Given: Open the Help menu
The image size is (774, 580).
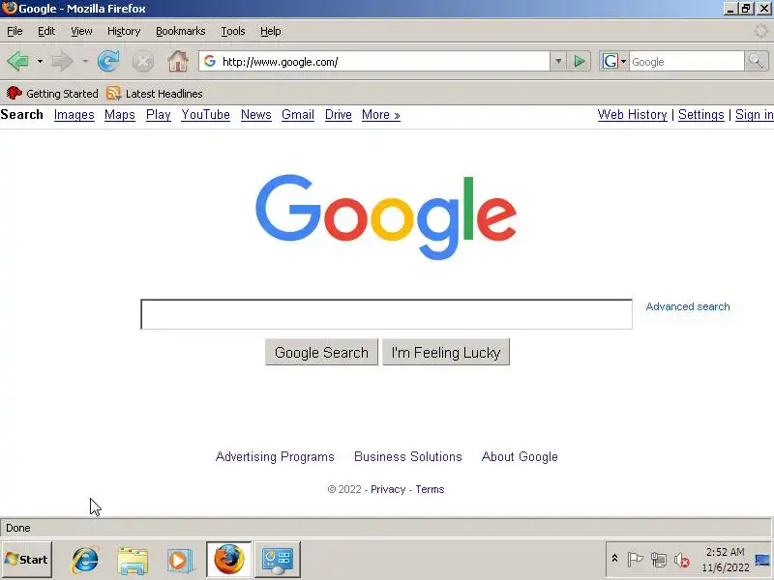Looking at the screenshot, I should click(271, 31).
